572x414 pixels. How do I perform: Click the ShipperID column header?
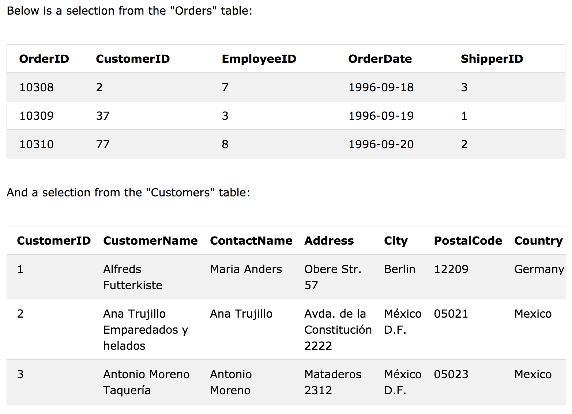pos(492,59)
